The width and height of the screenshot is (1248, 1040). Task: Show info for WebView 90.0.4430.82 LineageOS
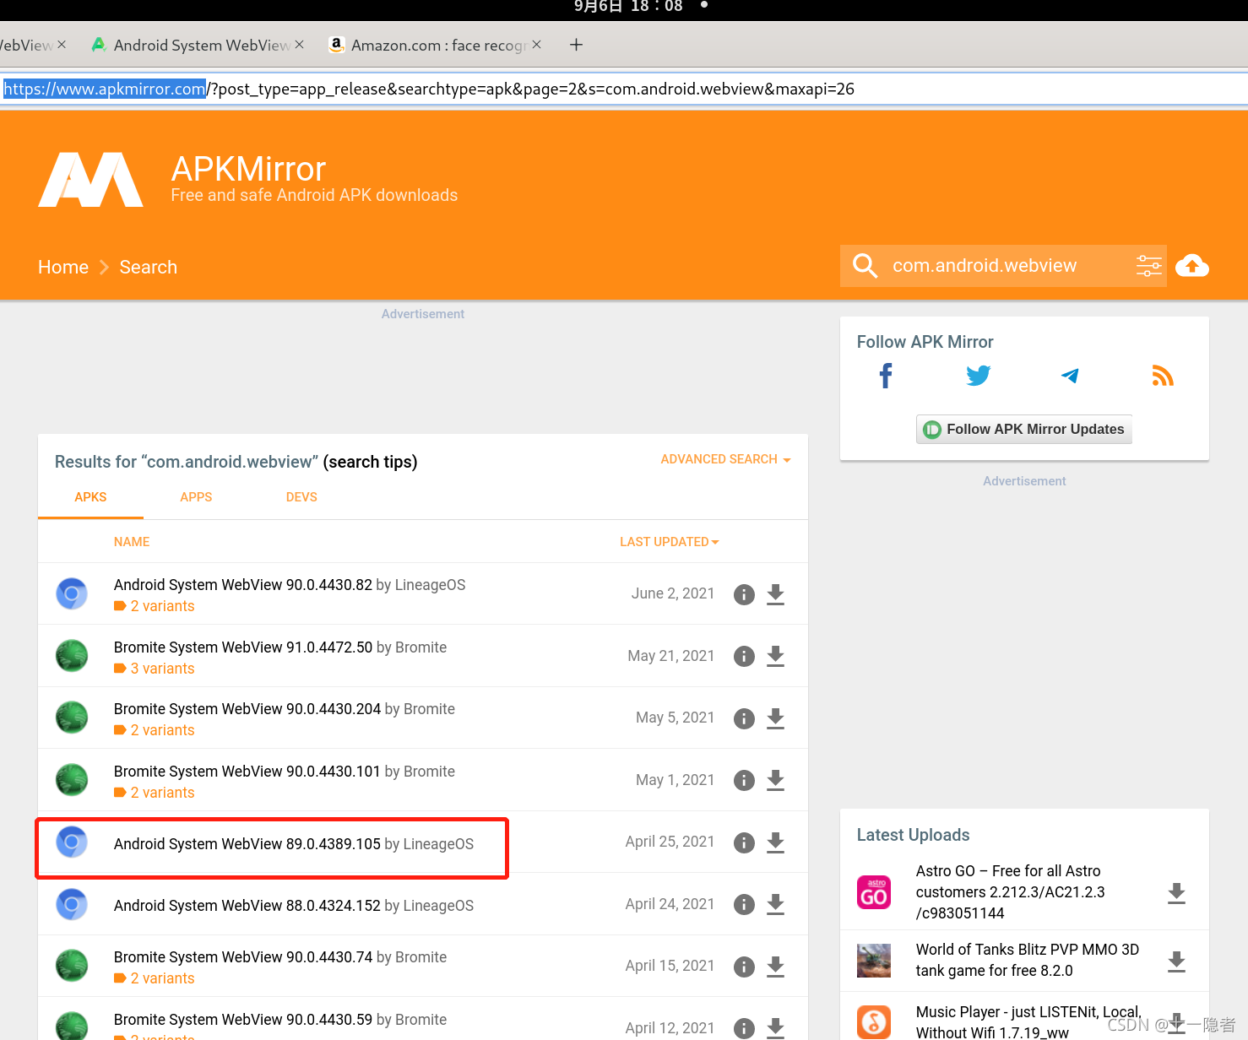(x=744, y=594)
